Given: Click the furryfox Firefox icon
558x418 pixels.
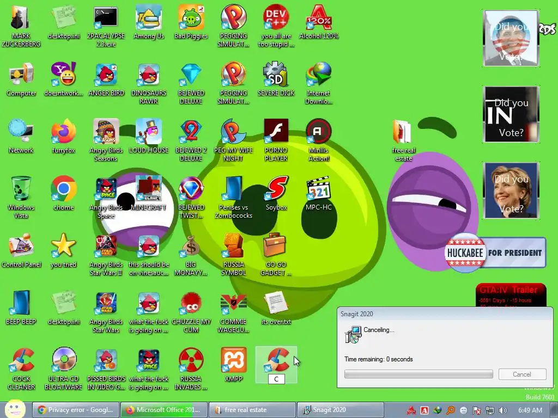Looking at the screenshot, I should pos(63,137).
